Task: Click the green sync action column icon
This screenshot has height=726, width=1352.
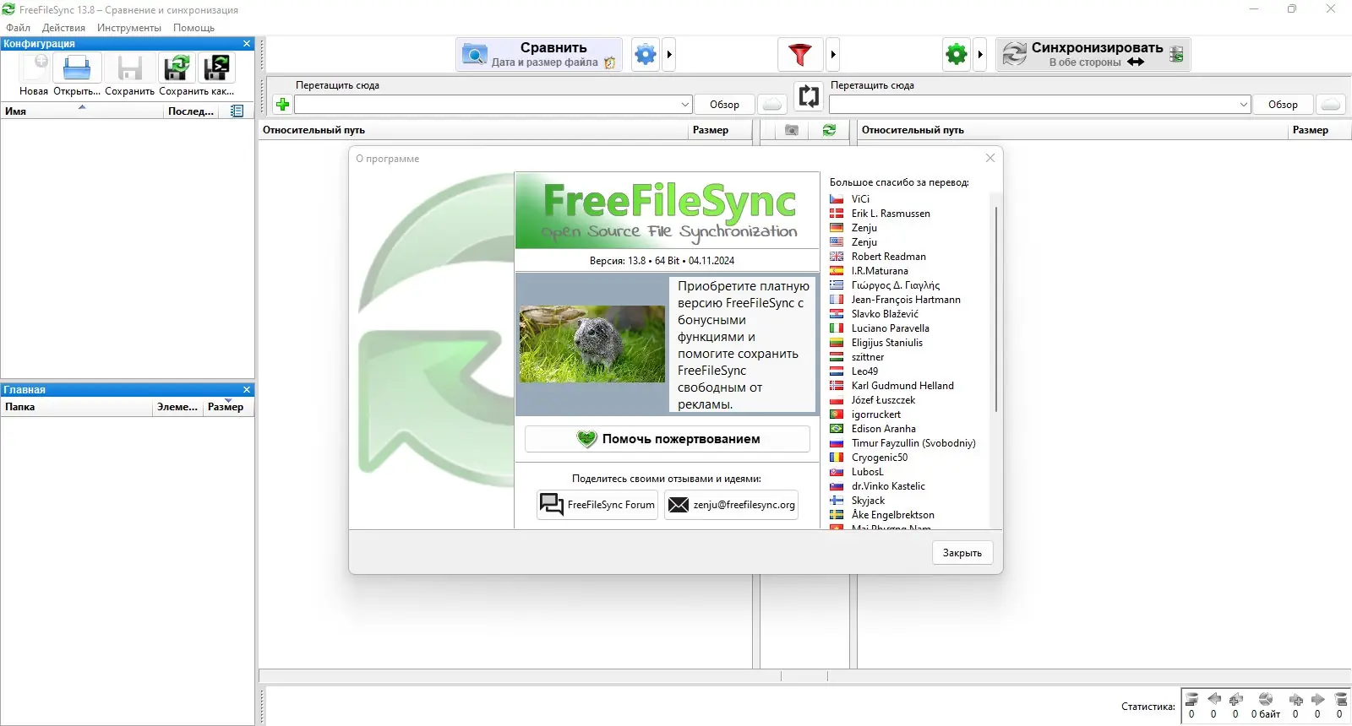Action: click(829, 130)
